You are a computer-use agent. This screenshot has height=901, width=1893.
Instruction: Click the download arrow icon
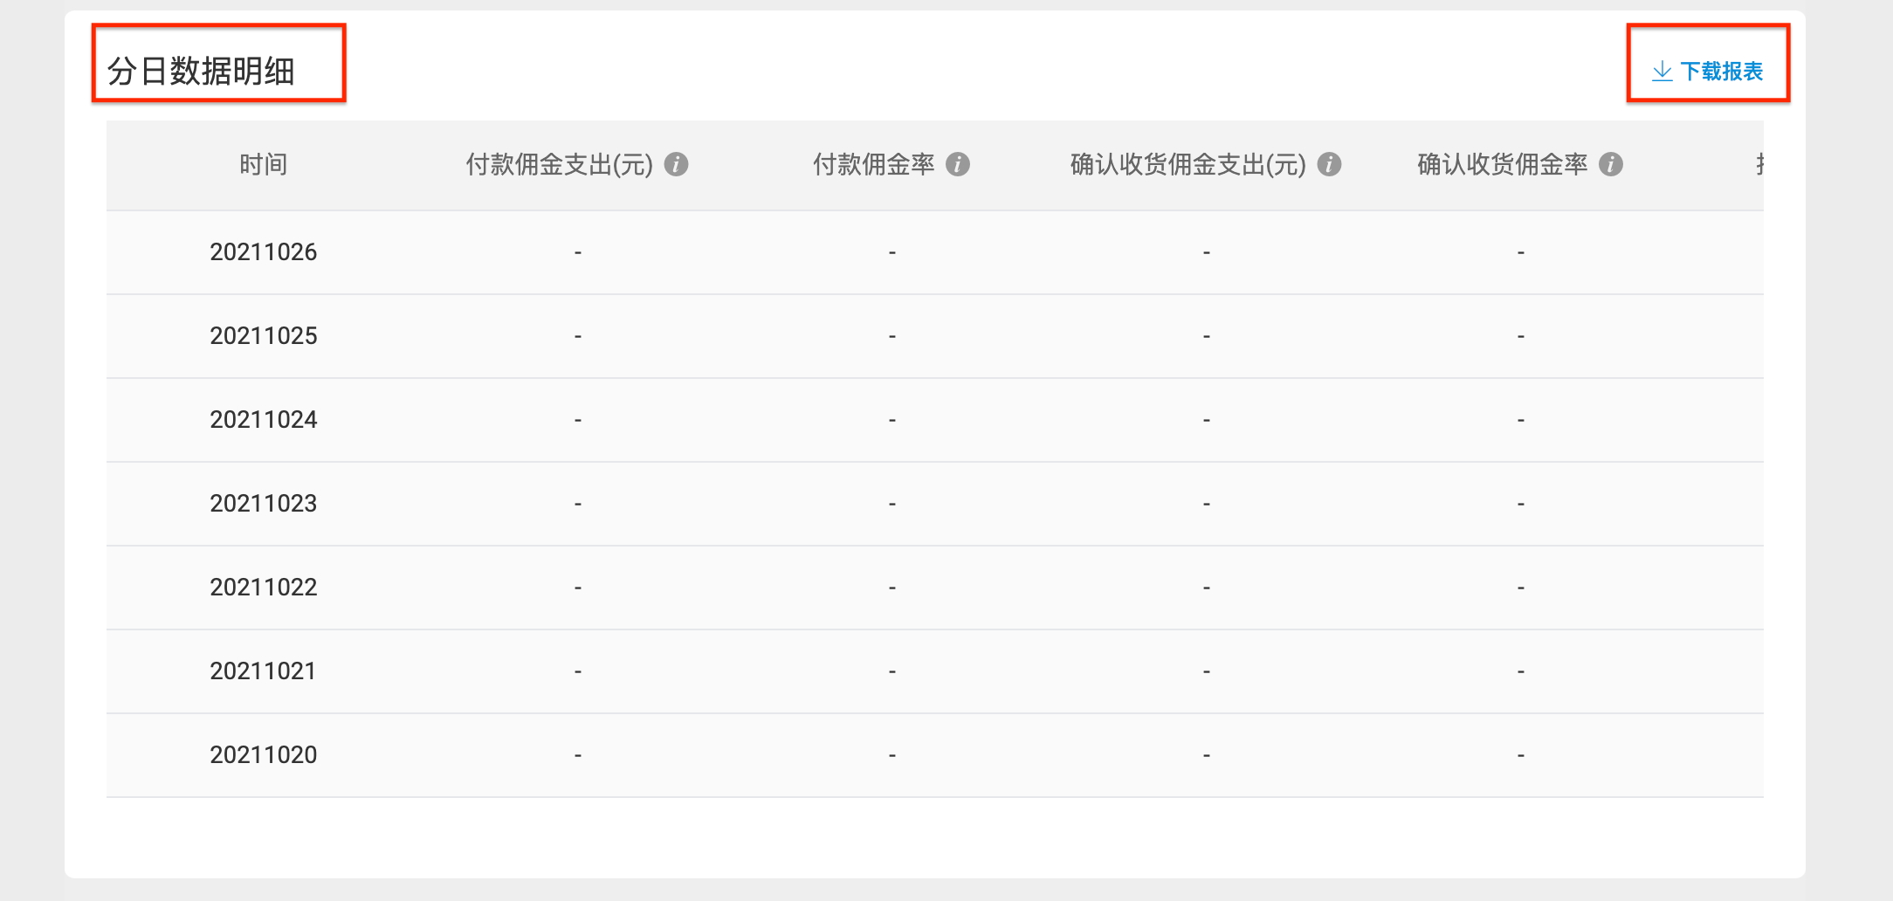point(1662,72)
